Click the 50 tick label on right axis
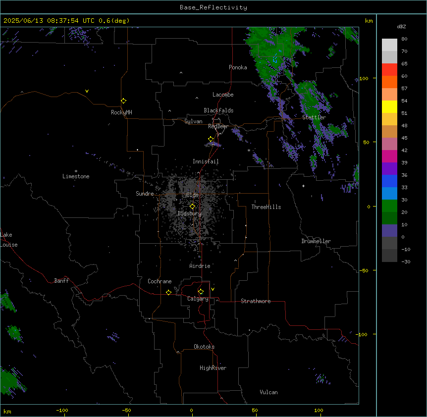427x417 pixels. click(366, 142)
